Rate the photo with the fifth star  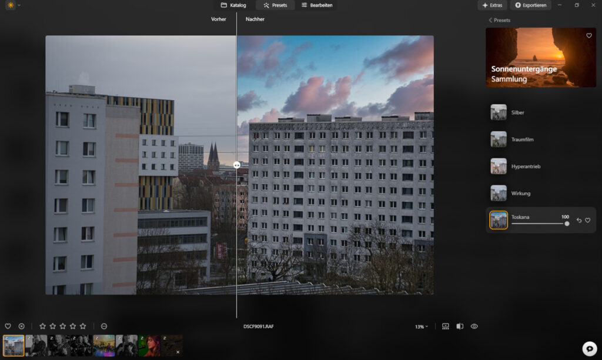point(83,326)
